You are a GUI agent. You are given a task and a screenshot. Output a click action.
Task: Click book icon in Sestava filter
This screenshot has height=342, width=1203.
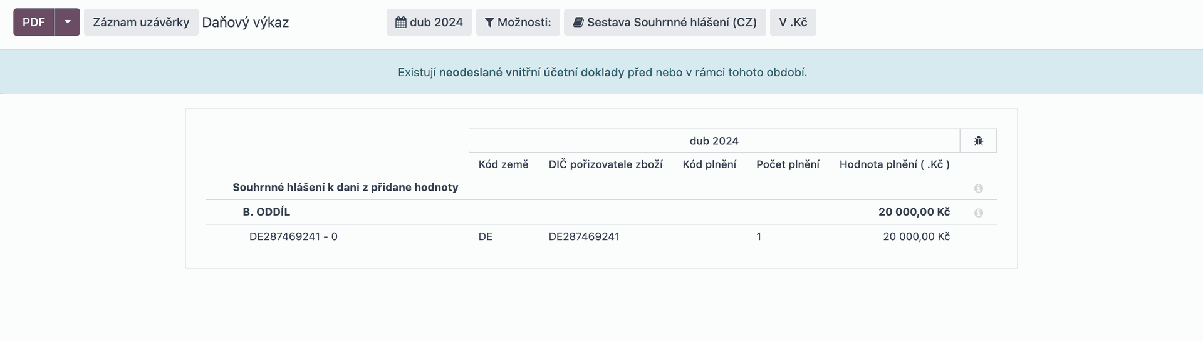coord(578,23)
